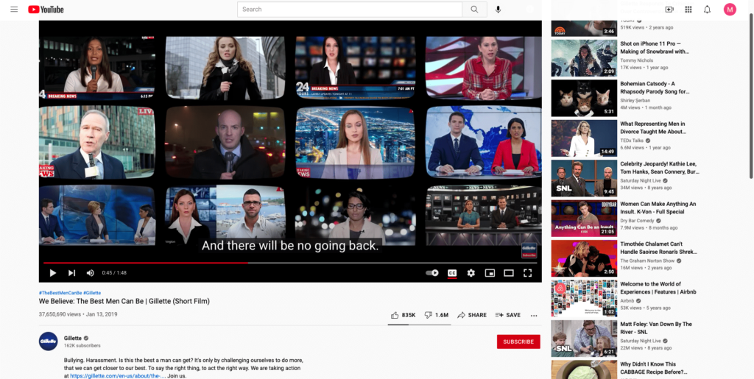This screenshot has height=379, width=754.
Task: Share the video
Action: (472, 315)
